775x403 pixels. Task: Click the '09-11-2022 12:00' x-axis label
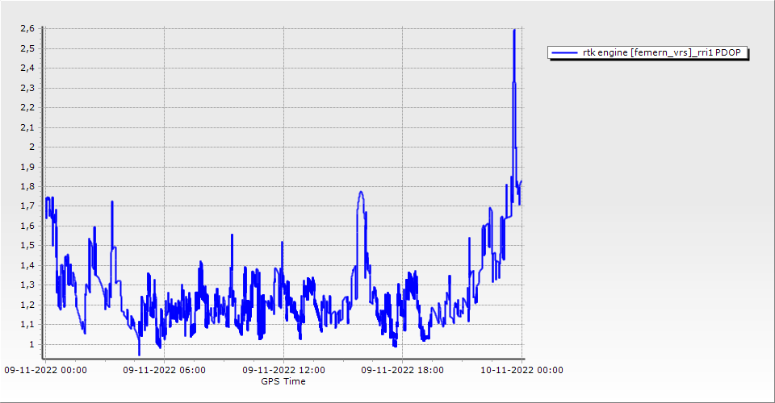click(x=283, y=371)
